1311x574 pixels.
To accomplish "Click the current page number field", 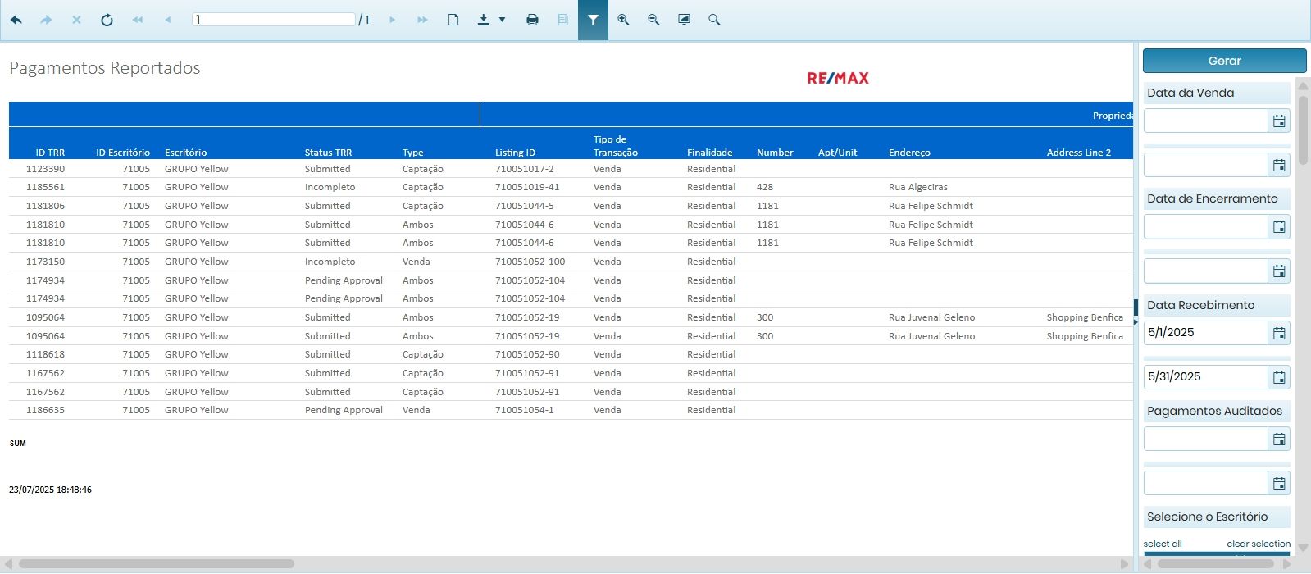I will pyautogui.click(x=274, y=19).
